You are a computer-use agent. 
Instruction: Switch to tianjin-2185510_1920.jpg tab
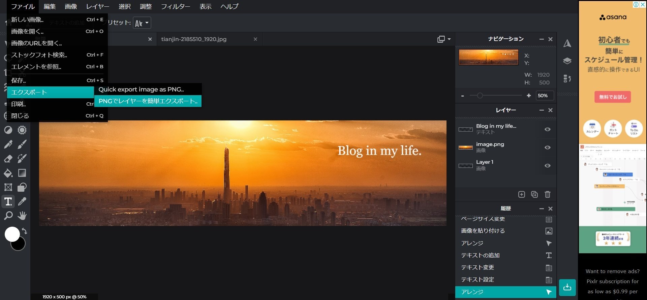[x=194, y=39]
